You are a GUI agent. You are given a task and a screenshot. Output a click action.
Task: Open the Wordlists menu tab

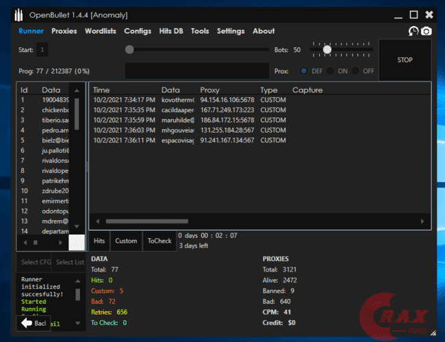100,31
